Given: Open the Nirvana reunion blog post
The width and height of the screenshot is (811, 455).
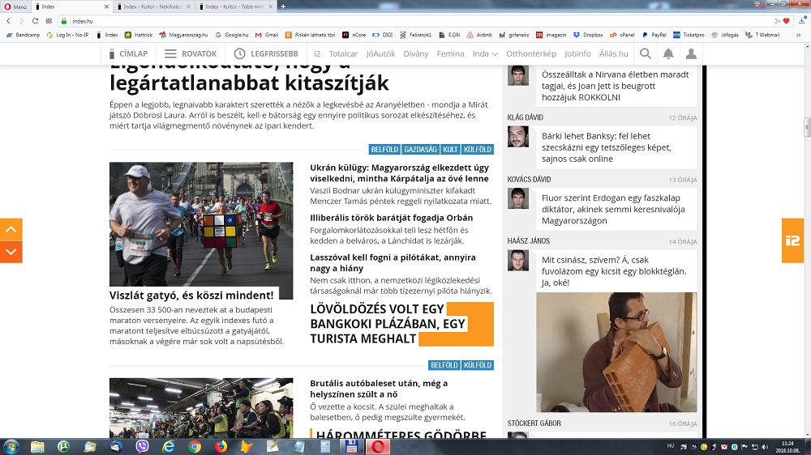Looking at the screenshot, I should coord(615,86).
